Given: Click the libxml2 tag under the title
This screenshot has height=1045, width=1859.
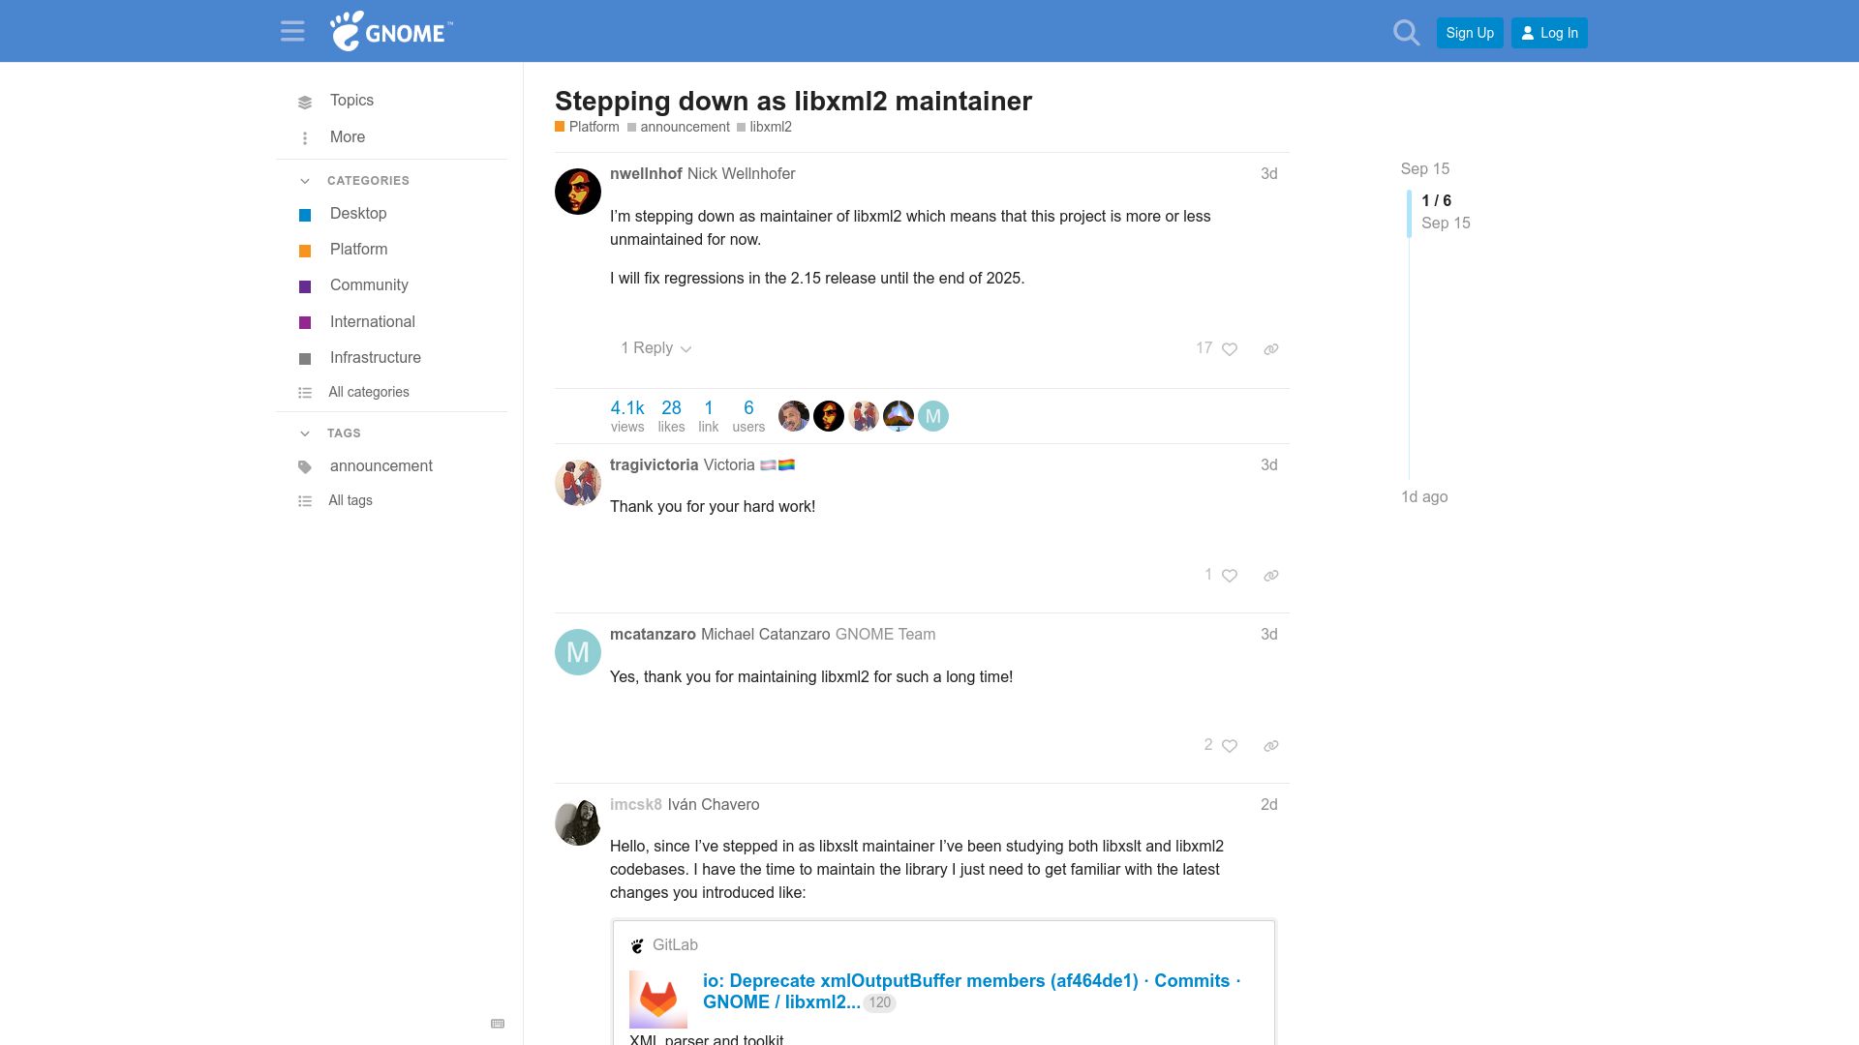Looking at the screenshot, I should click(x=764, y=127).
